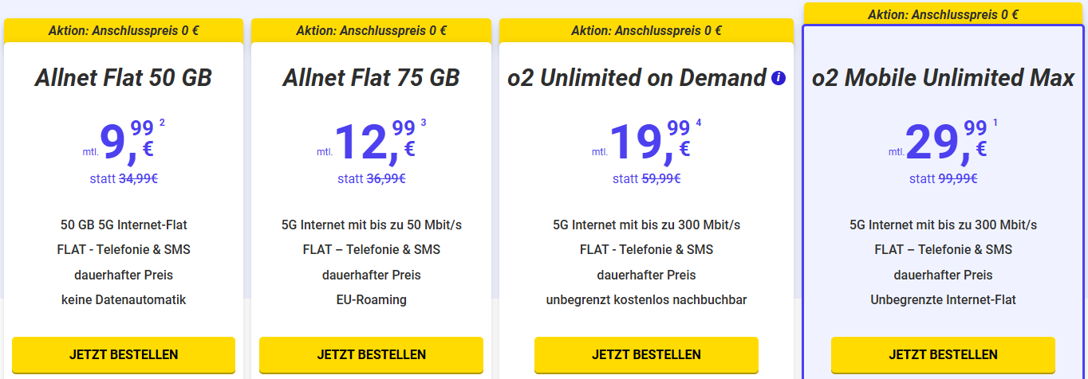The width and height of the screenshot is (1088, 379).
Task: Select the Allnet Flat 75 GB heading
Action: pos(371,78)
